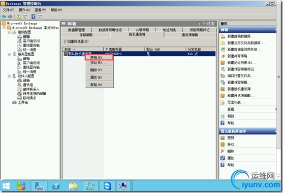
Task: Collapse the 默认脱机通讯簿 actions section
Action: (x=275, y=131)
